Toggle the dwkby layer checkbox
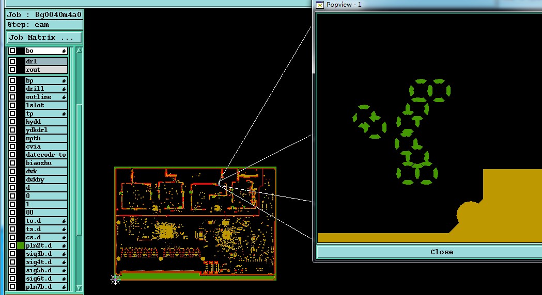This screenshot has width=542, height=295. pos(12,179)
